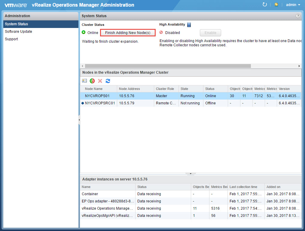This screenshot has height=231, width=305.
Task: Collapse the nodes panel using the divider chevron
Action: [x=191, y=174]
